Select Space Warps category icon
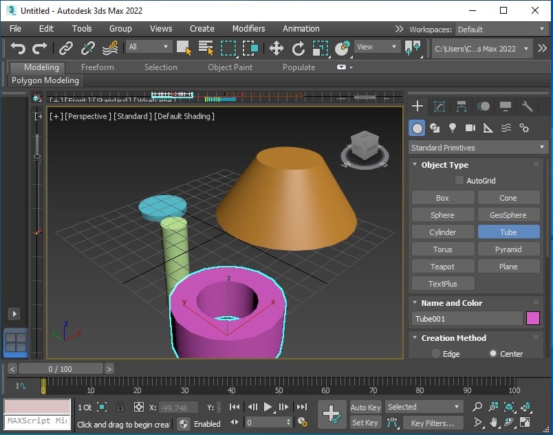The image size is (553, 435). coord(506,128)
